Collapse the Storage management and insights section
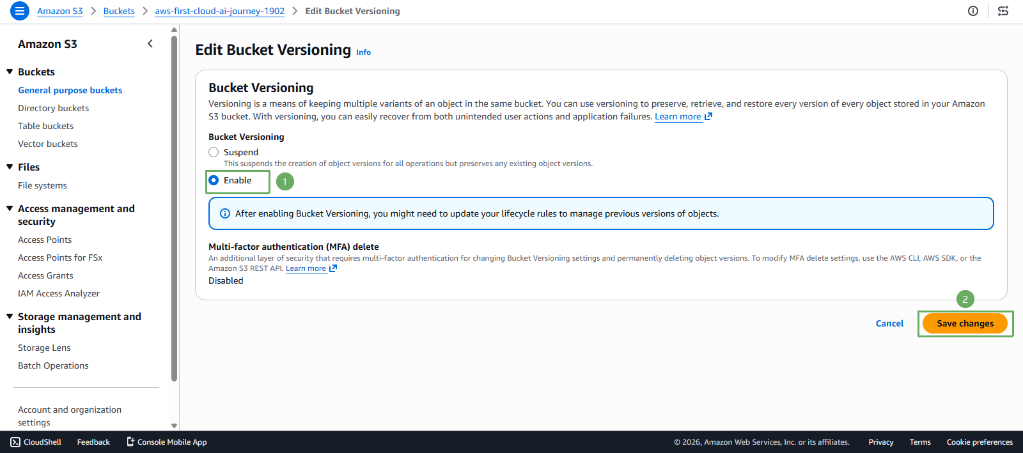 pyautogui.click(x=10, y=316)
